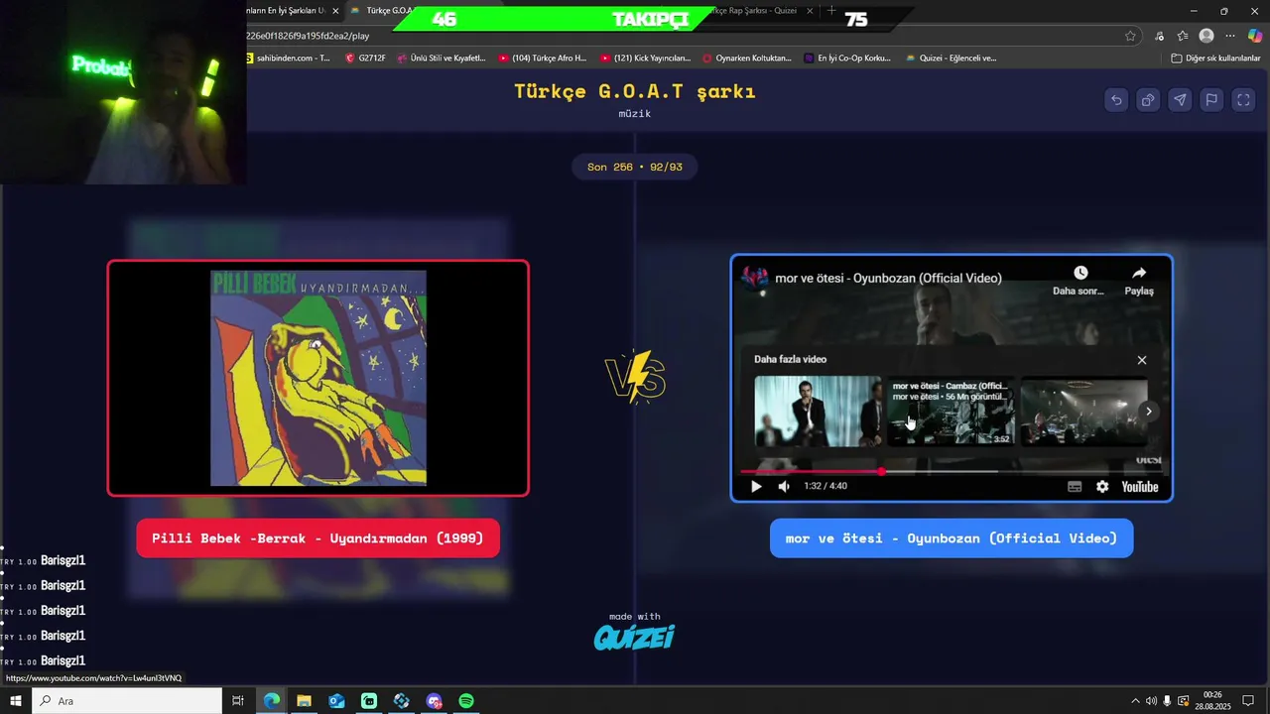Viewport: 1270px width, 714px height.
Task: Mute the YouTube player volume
Action: tap(784, 486)
